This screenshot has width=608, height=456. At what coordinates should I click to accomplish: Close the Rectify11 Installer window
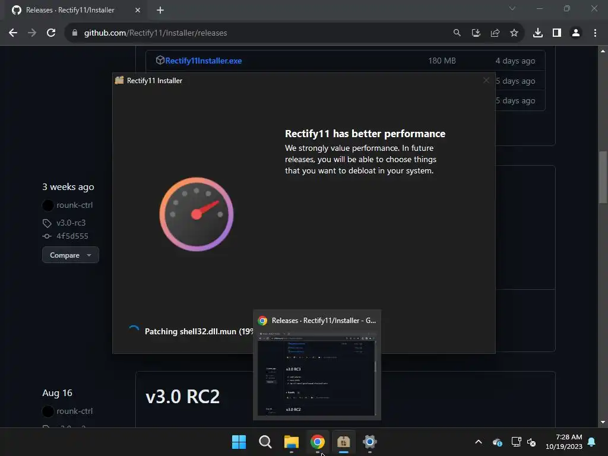point(486,80)
